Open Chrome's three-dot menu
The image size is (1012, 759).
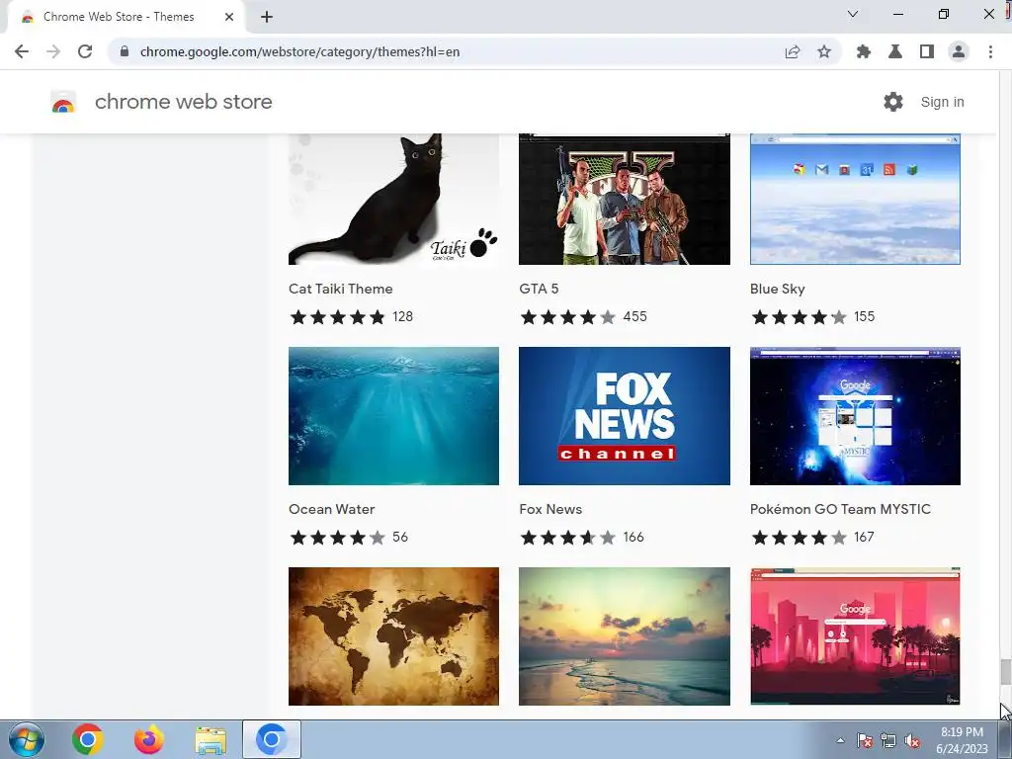coord(990,51)
